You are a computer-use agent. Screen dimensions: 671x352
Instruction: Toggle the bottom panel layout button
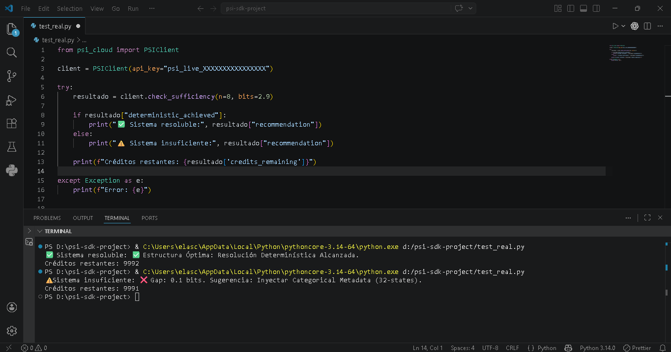[583, 8]
